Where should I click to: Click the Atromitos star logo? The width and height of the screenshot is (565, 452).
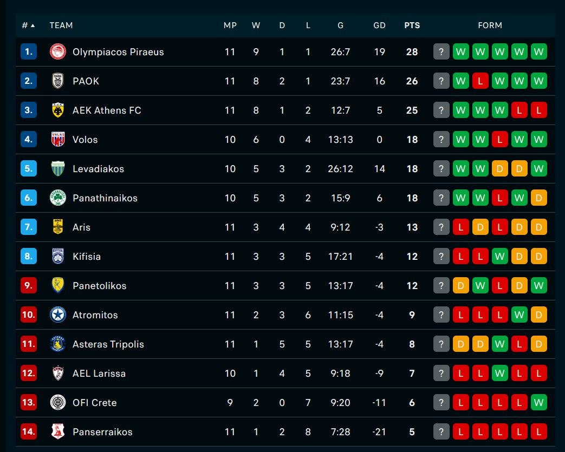click(58, 315)
